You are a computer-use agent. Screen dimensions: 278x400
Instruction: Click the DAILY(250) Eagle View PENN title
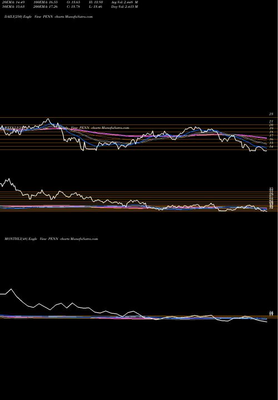point(48,17)
